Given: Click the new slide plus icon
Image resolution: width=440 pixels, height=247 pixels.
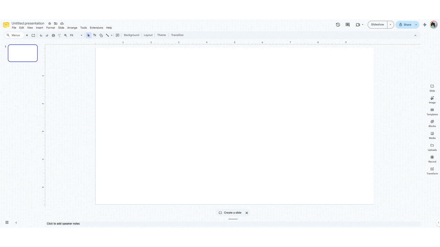Looking at the screenshot, I should [x=27, y=35].
